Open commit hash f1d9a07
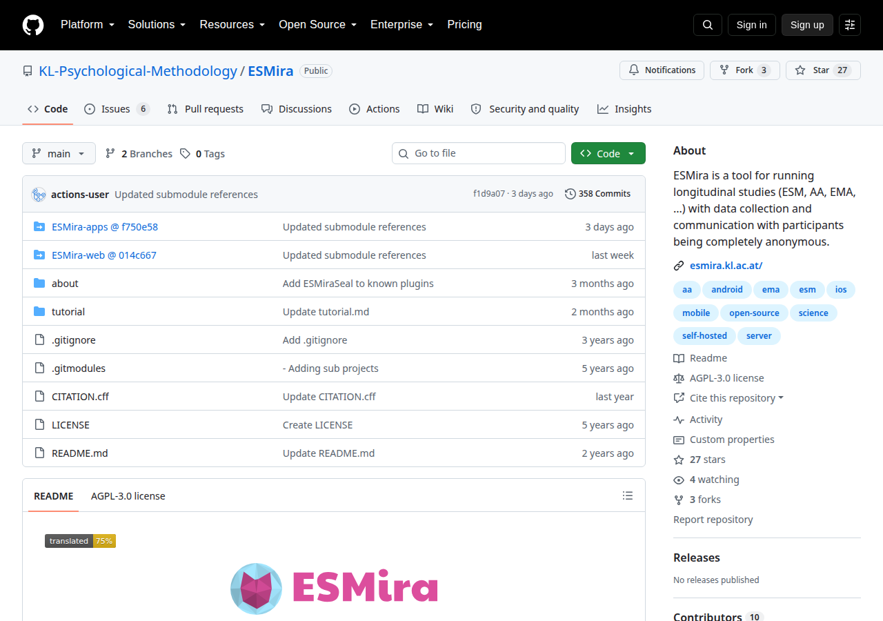The image size is (883, 621). [x=489, y=194]
